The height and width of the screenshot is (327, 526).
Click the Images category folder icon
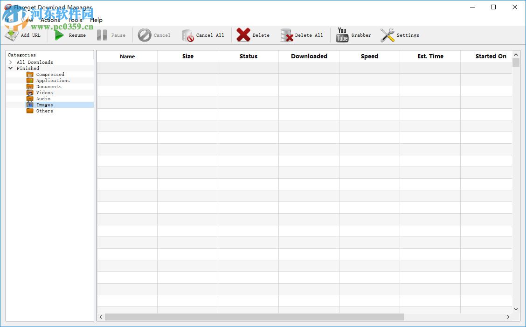click(30, 105)
